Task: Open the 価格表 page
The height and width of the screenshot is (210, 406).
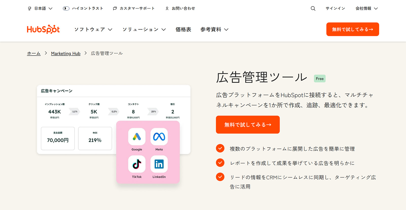Action: (183, 29)
